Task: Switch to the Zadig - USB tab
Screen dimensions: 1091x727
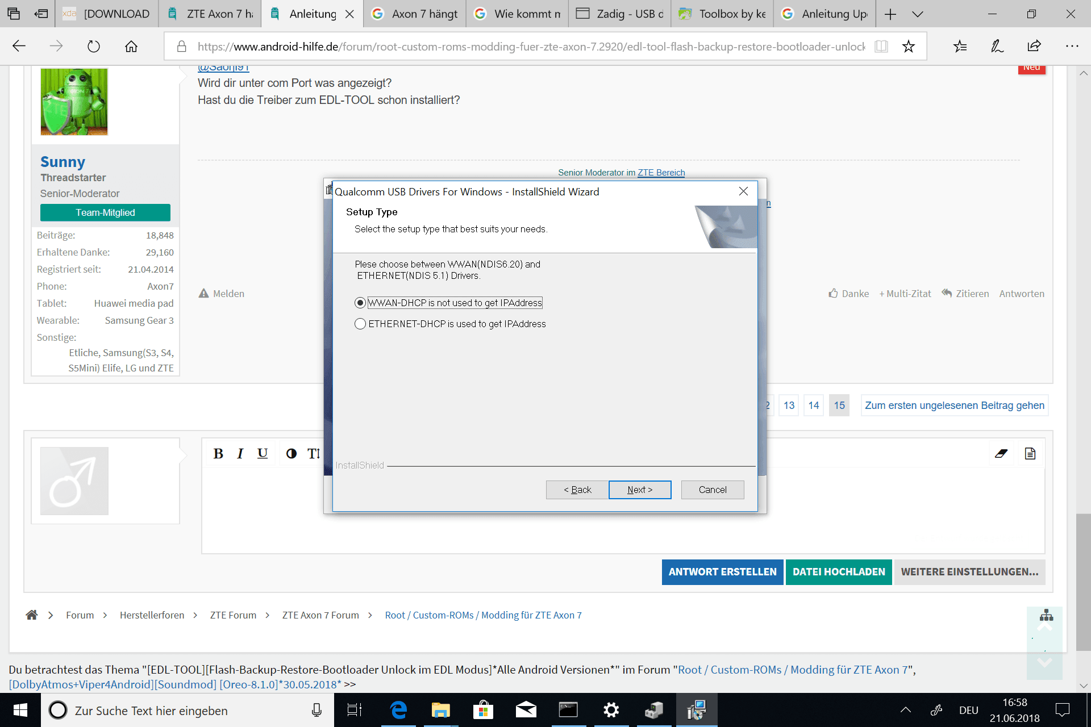Action: [619, 14]
